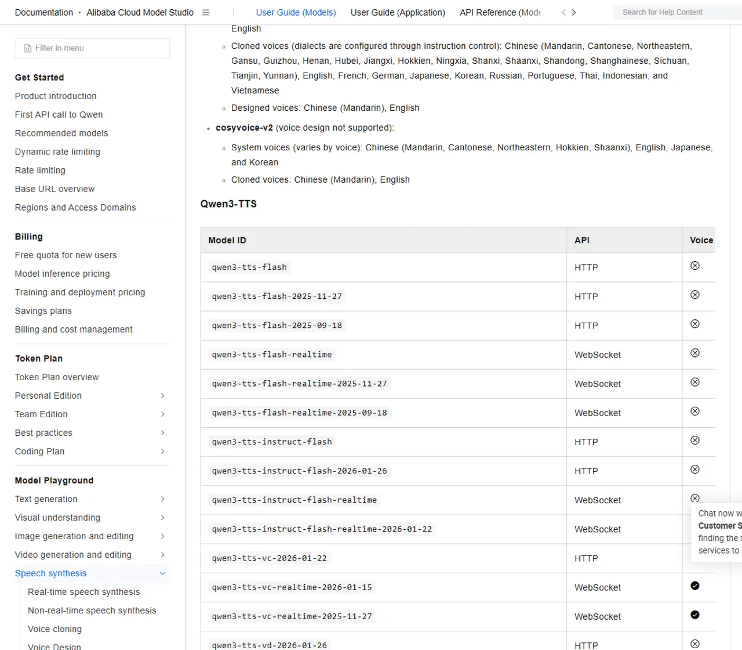
Task: Click the check icon for qwen3-tts-vc-realtime-2026-01-15
Action: tap(695, 586)
